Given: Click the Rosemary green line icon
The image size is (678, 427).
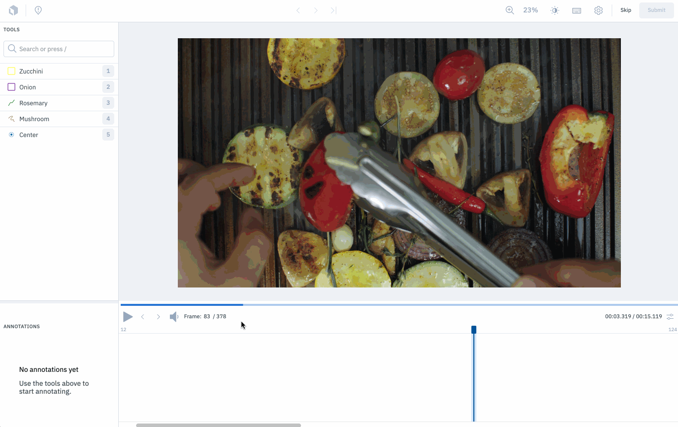Looking at the screenshot, I should [11, 103].
